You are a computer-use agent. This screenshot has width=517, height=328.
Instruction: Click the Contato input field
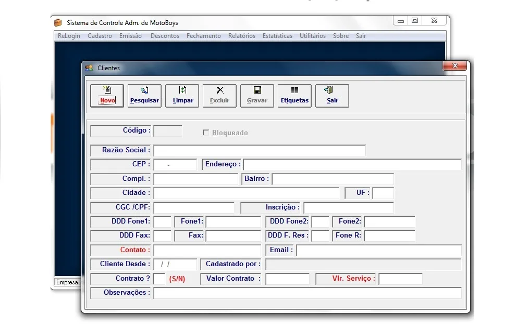[x=207, y=251]
